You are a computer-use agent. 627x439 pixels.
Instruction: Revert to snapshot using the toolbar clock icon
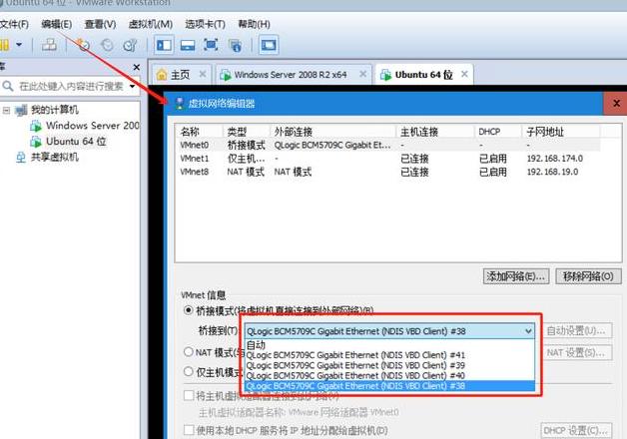pos(107,44)
